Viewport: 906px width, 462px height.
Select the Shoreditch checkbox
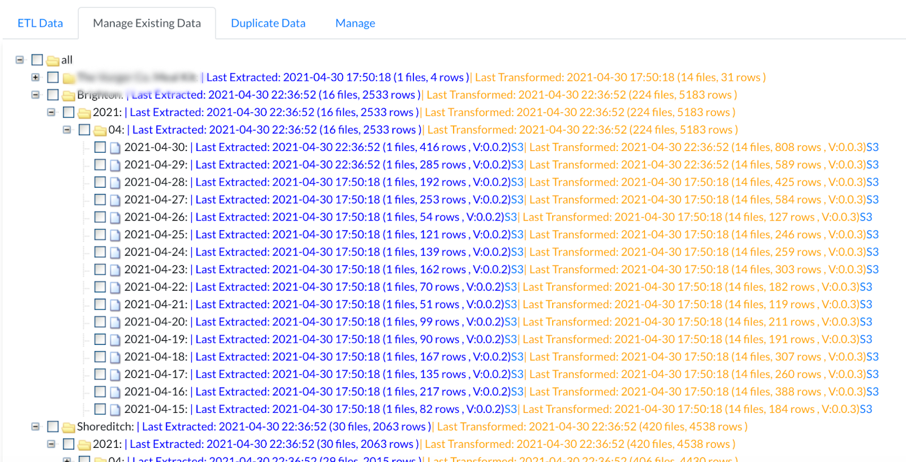point(53,426)
